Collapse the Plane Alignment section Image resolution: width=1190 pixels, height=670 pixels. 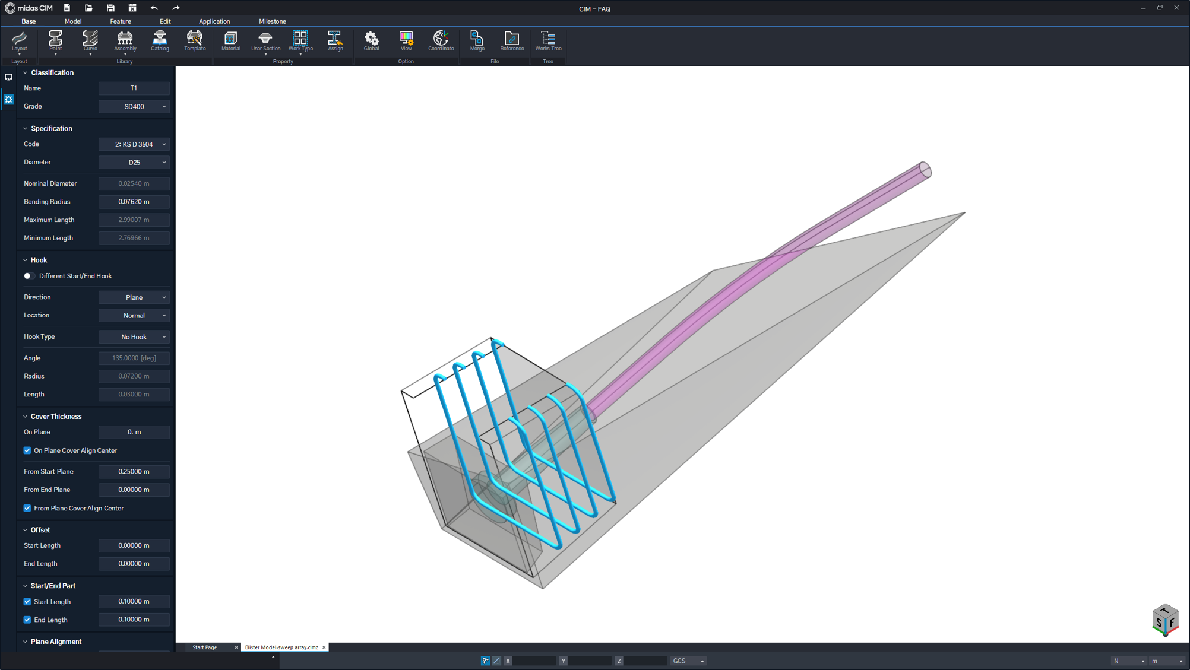point(25,642)
